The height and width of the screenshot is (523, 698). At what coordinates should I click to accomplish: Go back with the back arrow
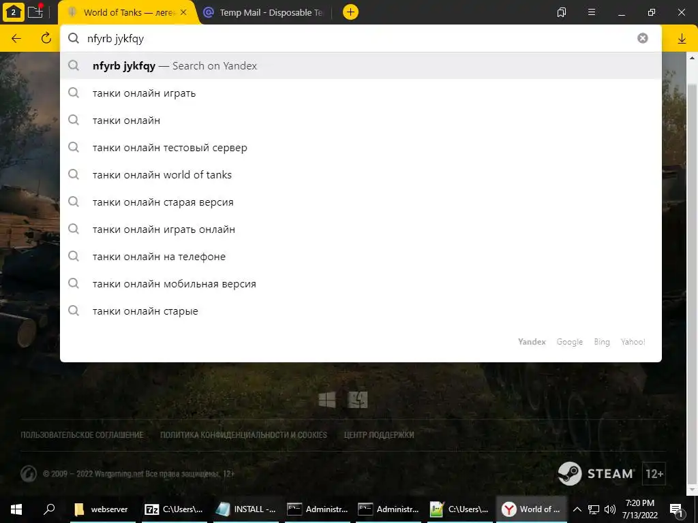(16, 38)
